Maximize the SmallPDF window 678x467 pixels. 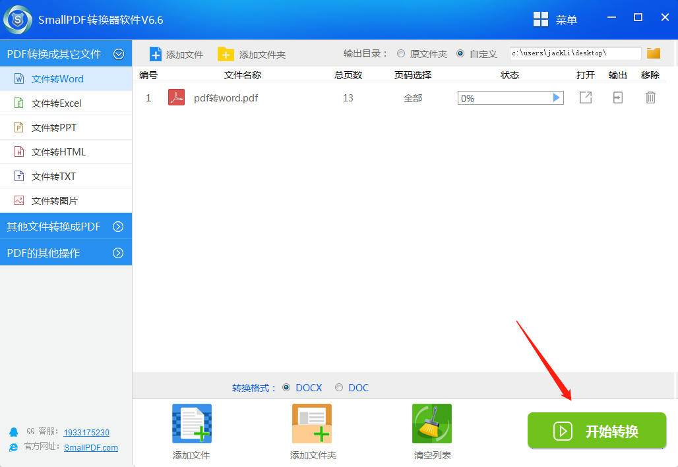click(x=638, y=17)
